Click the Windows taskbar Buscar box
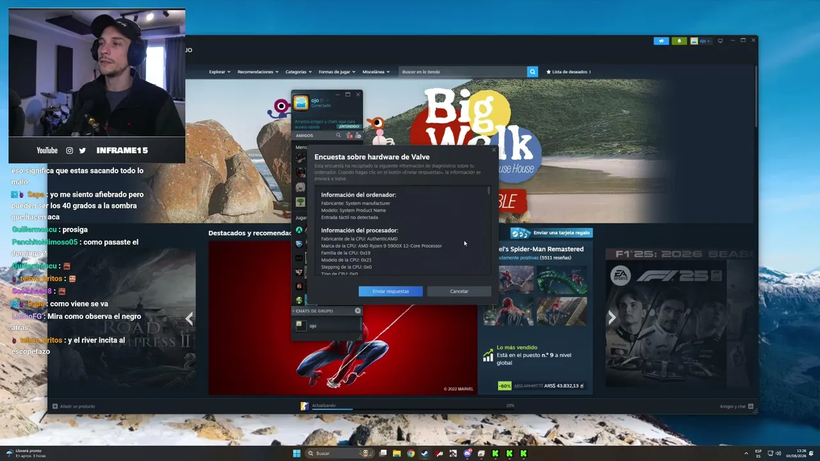The image size is (820, 461). tap(340, 453)
